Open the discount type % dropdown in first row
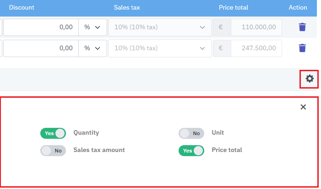 pyautogui.click(x=92, y=27)
